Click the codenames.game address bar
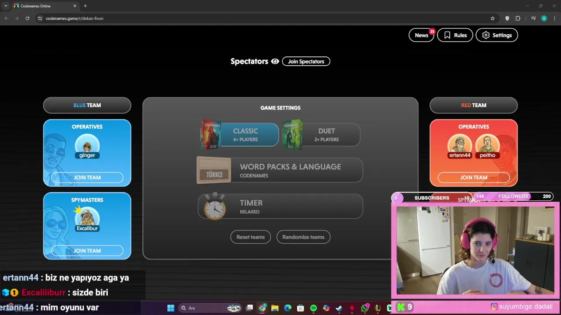The height and width of the screenshot is (315, 561). [x=266, y=18]
